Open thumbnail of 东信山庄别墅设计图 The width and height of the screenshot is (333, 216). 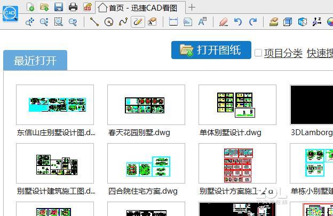pyautogui.click(x=55, y=105)
